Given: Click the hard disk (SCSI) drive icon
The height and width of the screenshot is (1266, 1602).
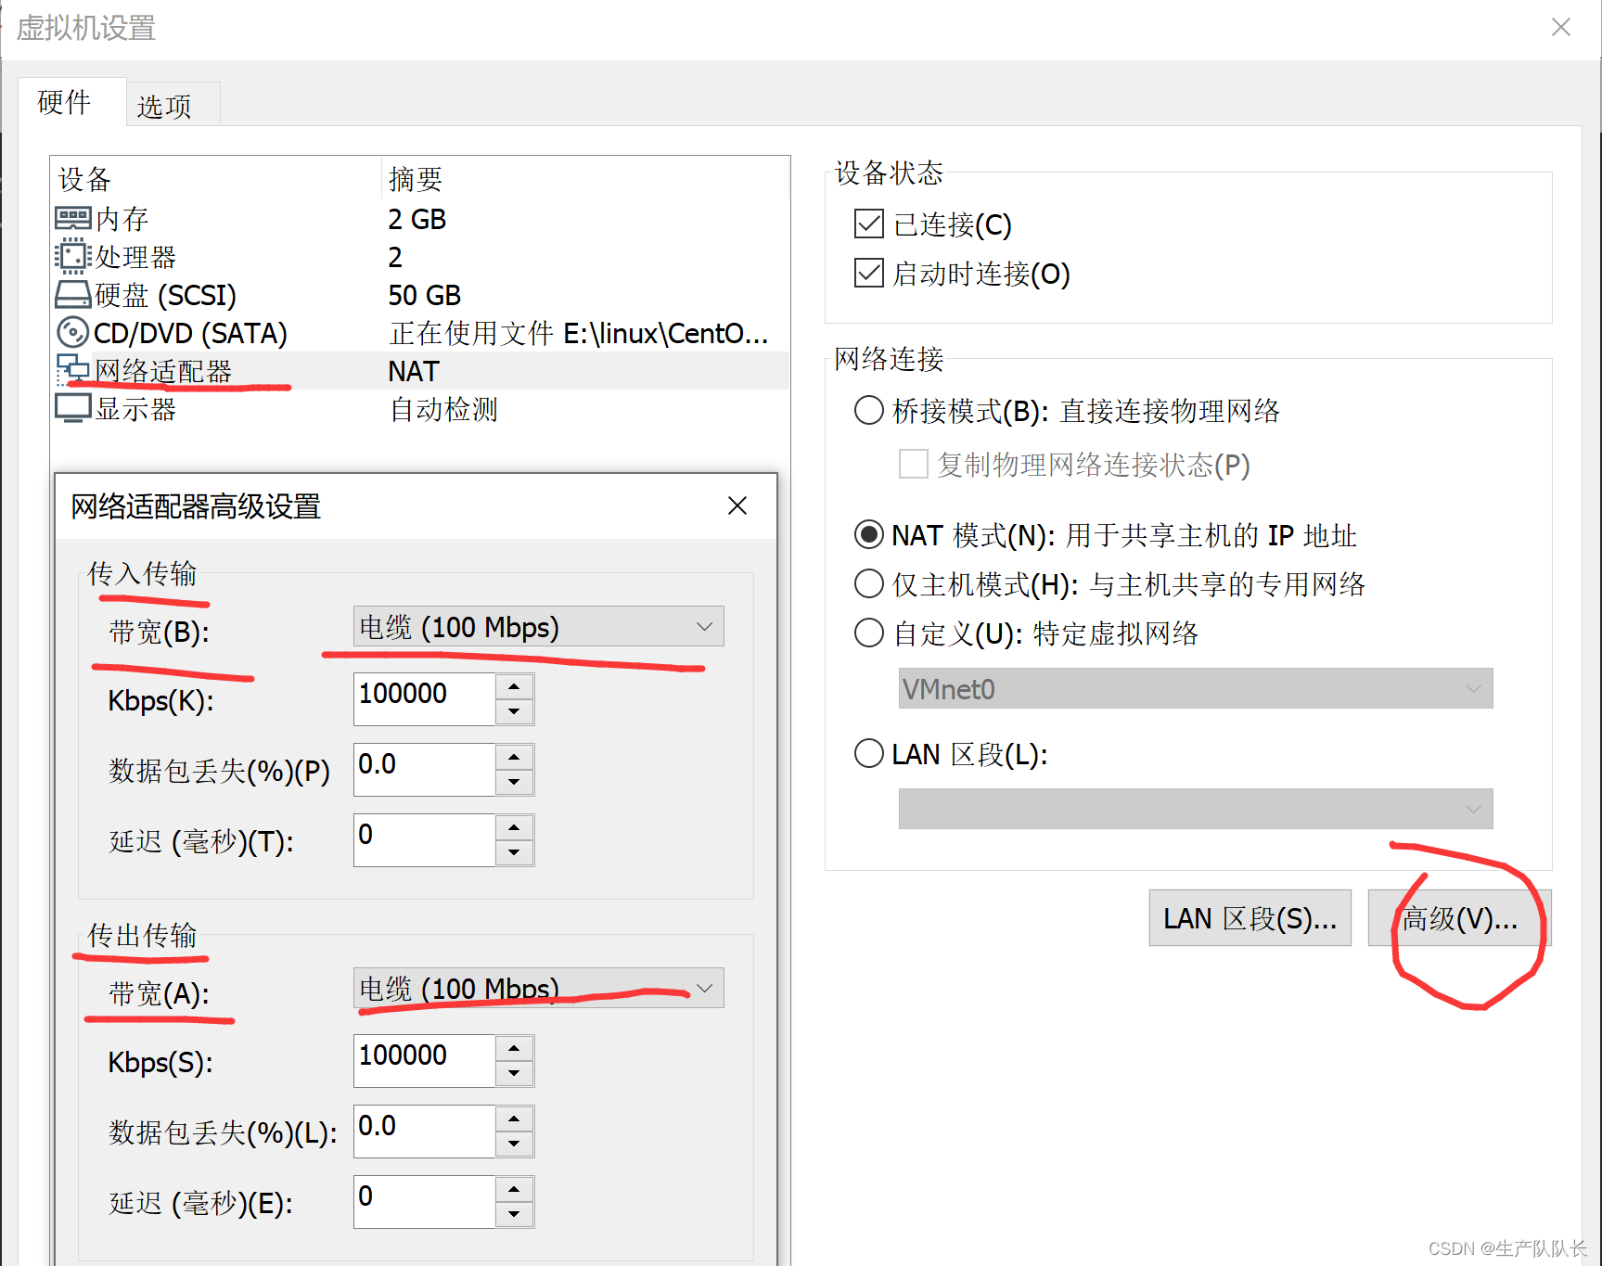Looking at the screenshot, I should (73, 295).
